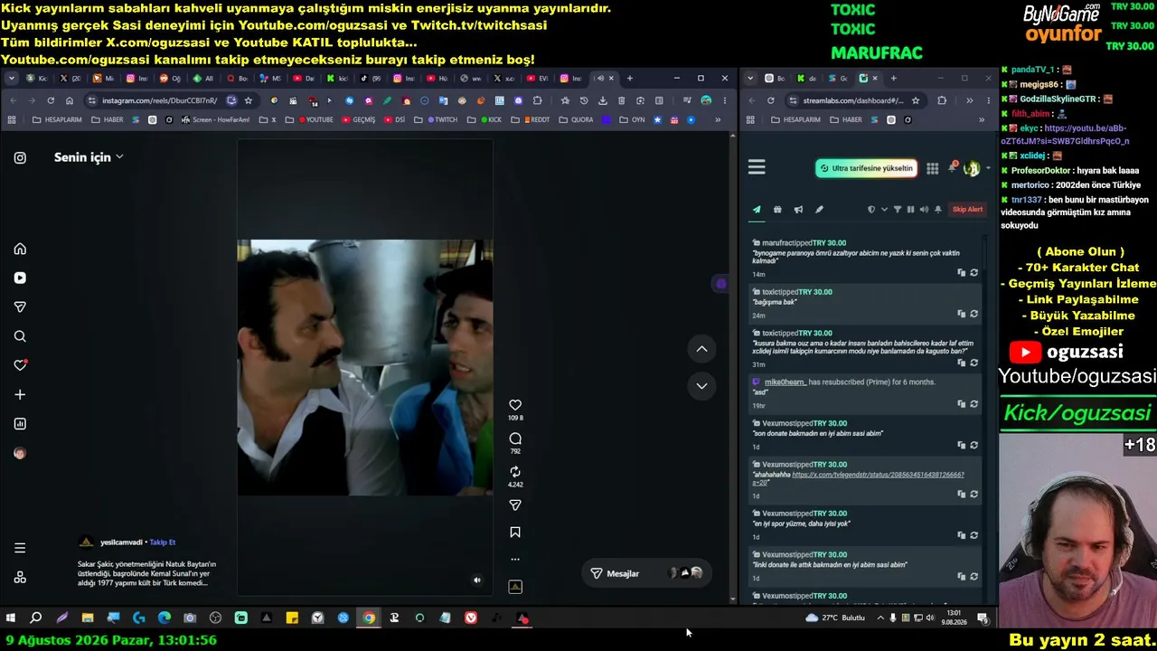
Task: Expand the chevron beside the shield icon
Action: point(884,210)
